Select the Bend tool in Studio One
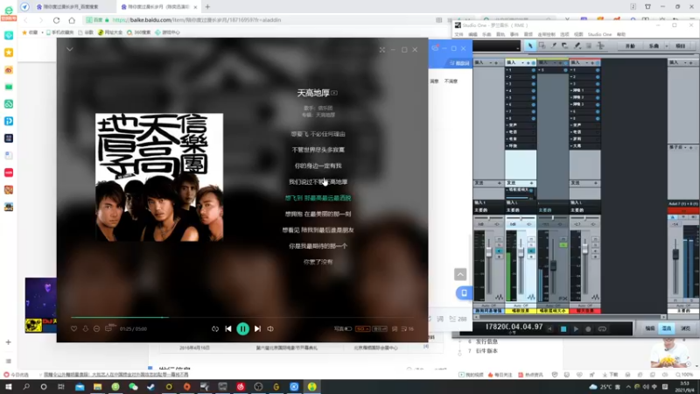This screenshot has width=700, height=394. pyautogui.click(x=600, y=46)
